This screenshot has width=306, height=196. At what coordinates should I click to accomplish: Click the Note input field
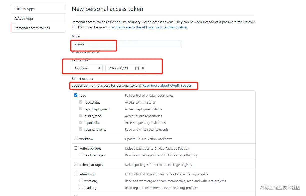coord(127,44)
